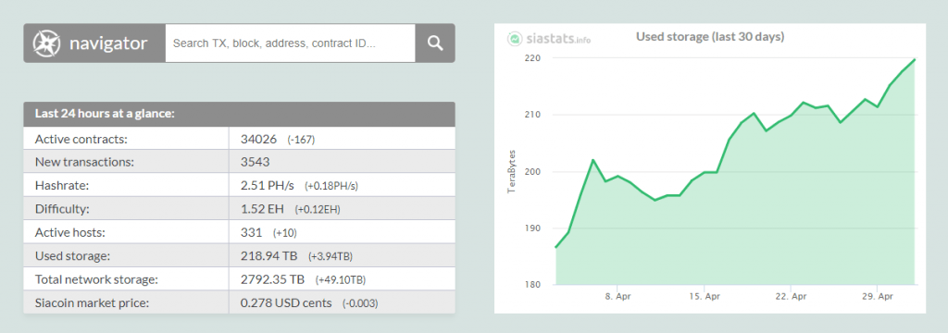Screen dimensions: 948x333
Task: Click the used storage value 218.94 TB
Action: (269, 256)
